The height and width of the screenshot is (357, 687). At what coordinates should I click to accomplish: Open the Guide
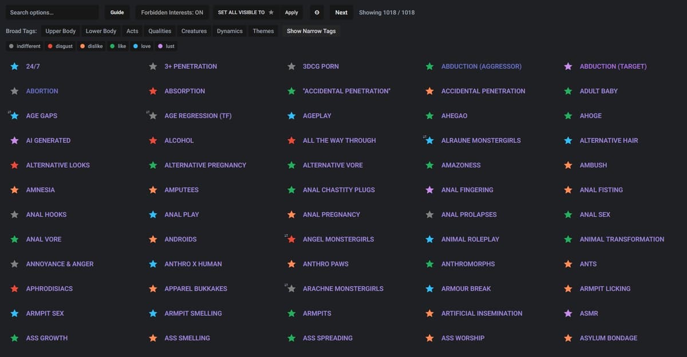[x=117, y=13]
